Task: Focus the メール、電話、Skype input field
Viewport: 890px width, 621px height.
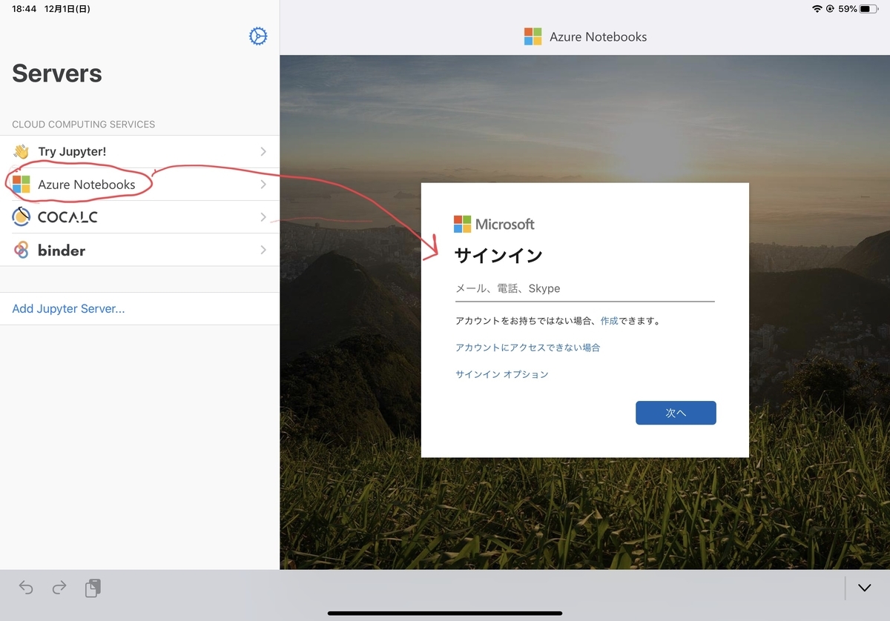Action: coord(585,288)
